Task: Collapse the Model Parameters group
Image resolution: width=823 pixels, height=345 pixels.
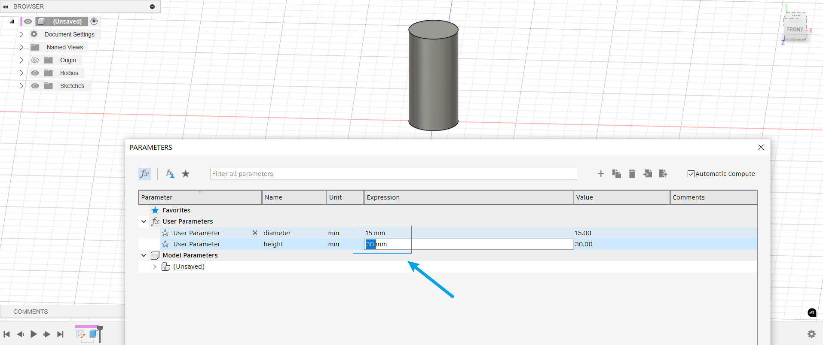Action: [144, 255]
